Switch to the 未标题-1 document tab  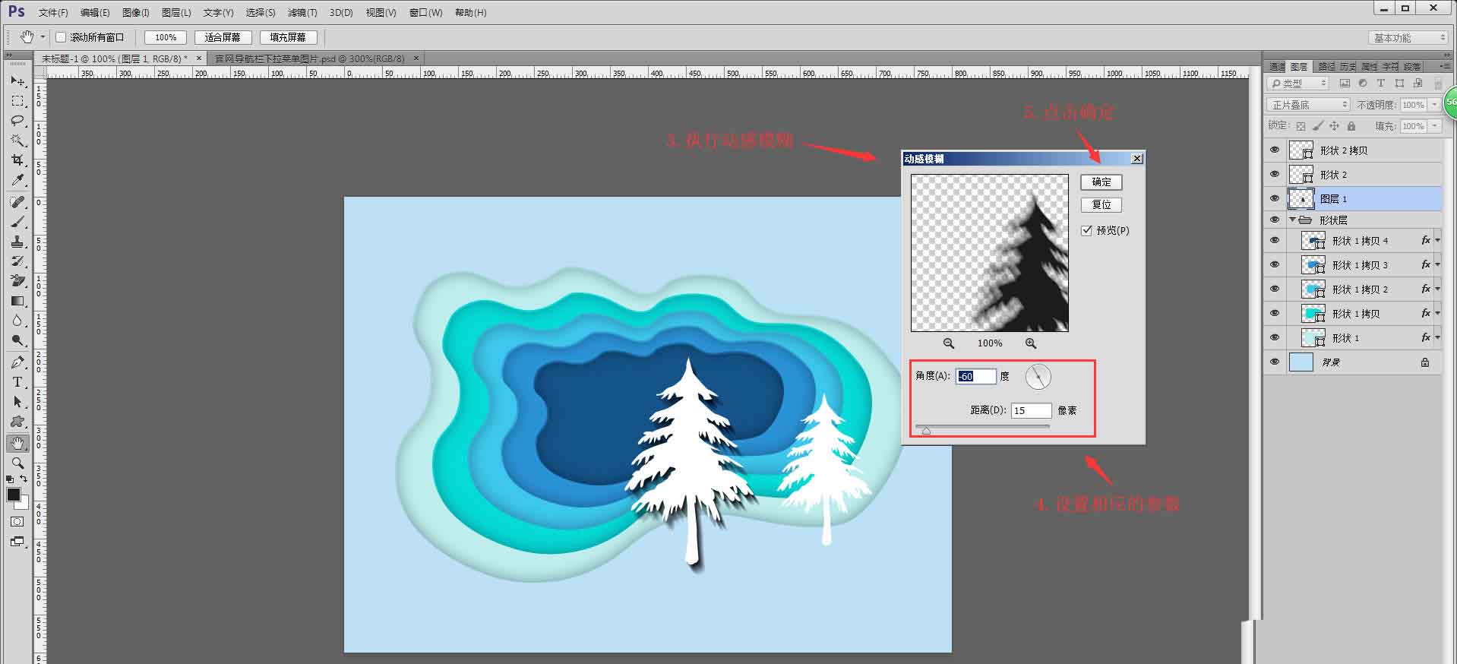114,58
